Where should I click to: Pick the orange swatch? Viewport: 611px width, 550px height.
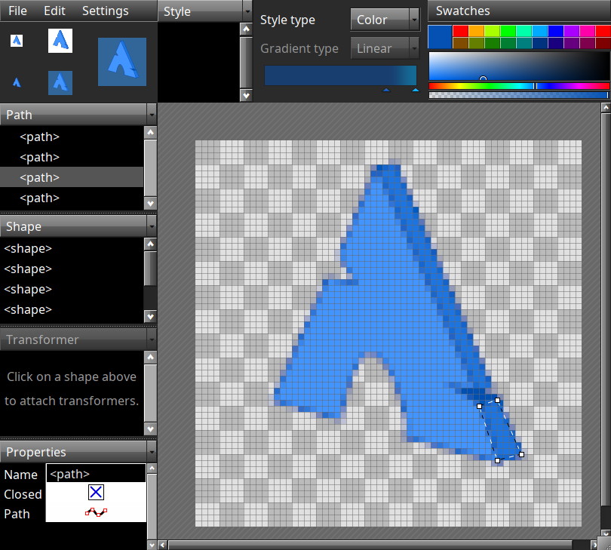476,31
